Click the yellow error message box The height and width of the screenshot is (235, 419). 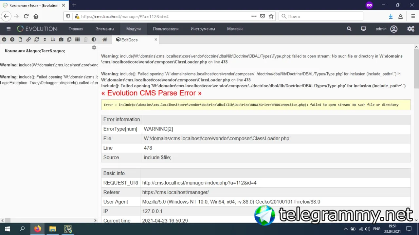(x=256, y=105)
